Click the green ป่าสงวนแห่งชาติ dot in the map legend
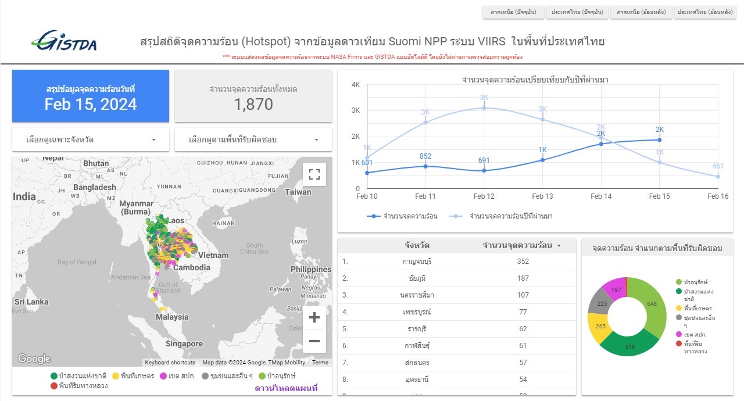The height and width of the screenshot is (401, 744). [54, 376]
